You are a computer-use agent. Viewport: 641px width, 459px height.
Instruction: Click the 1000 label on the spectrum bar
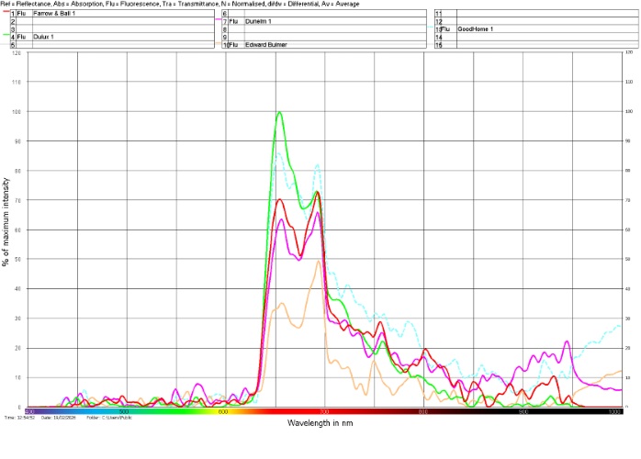coord(614,411)
